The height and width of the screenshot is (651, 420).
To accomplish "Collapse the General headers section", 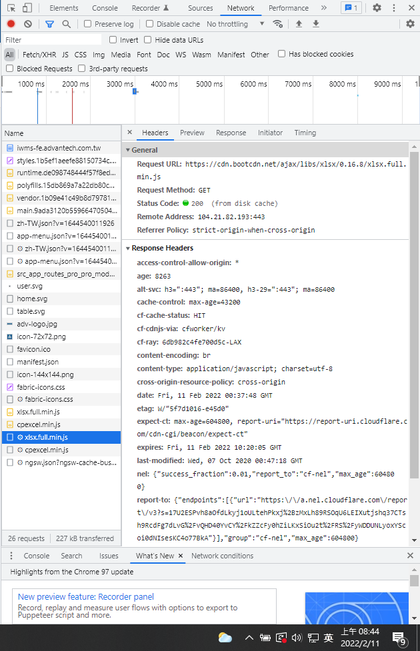I will (x=127, y=149).
